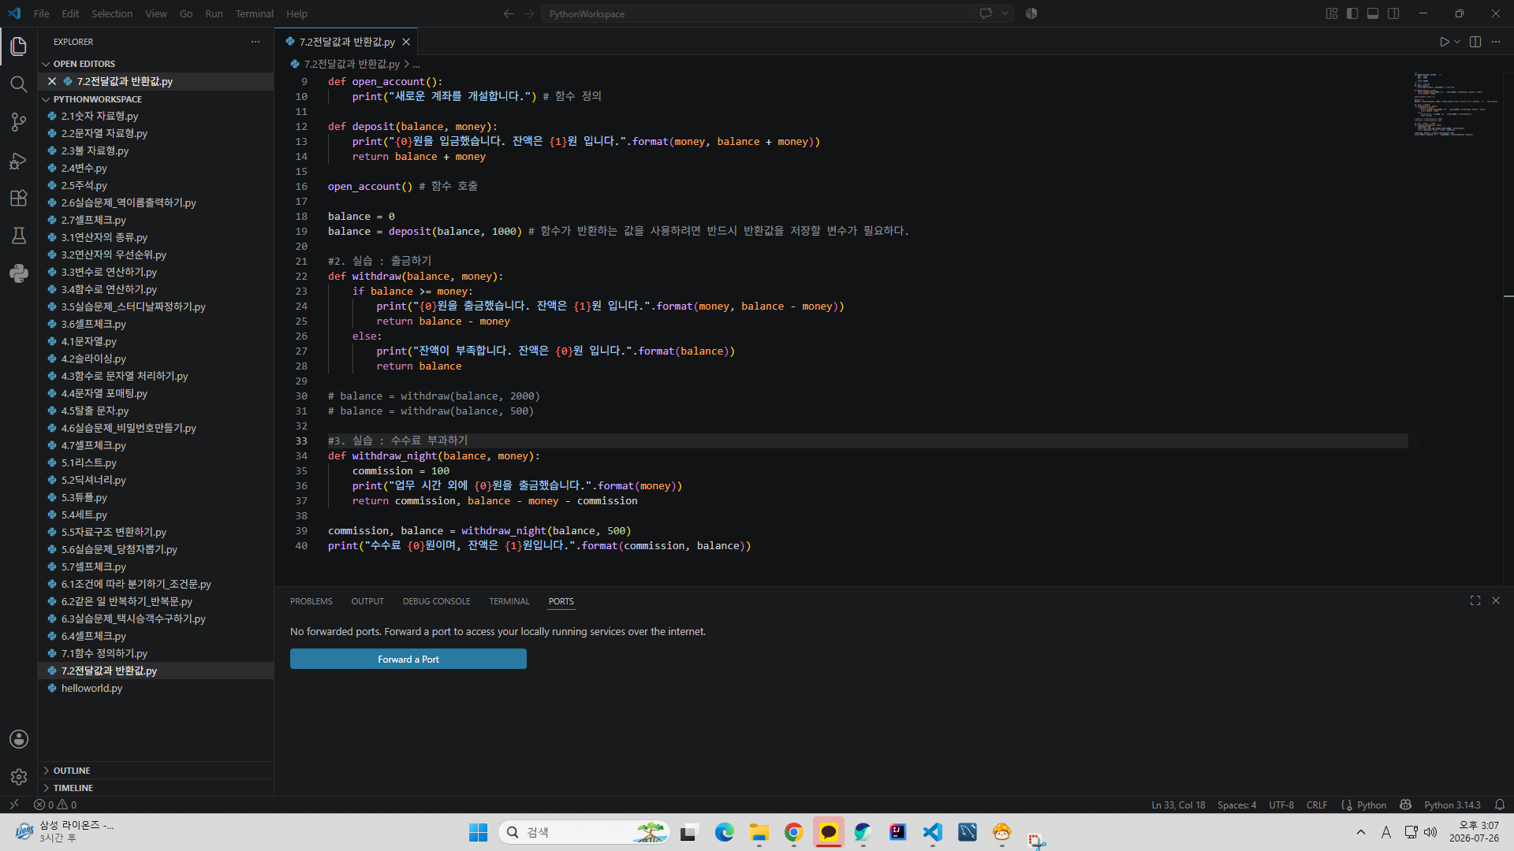1514x851 pixels.
Task: Open the run options dropdown arrow
Action: click(1457, 42)
